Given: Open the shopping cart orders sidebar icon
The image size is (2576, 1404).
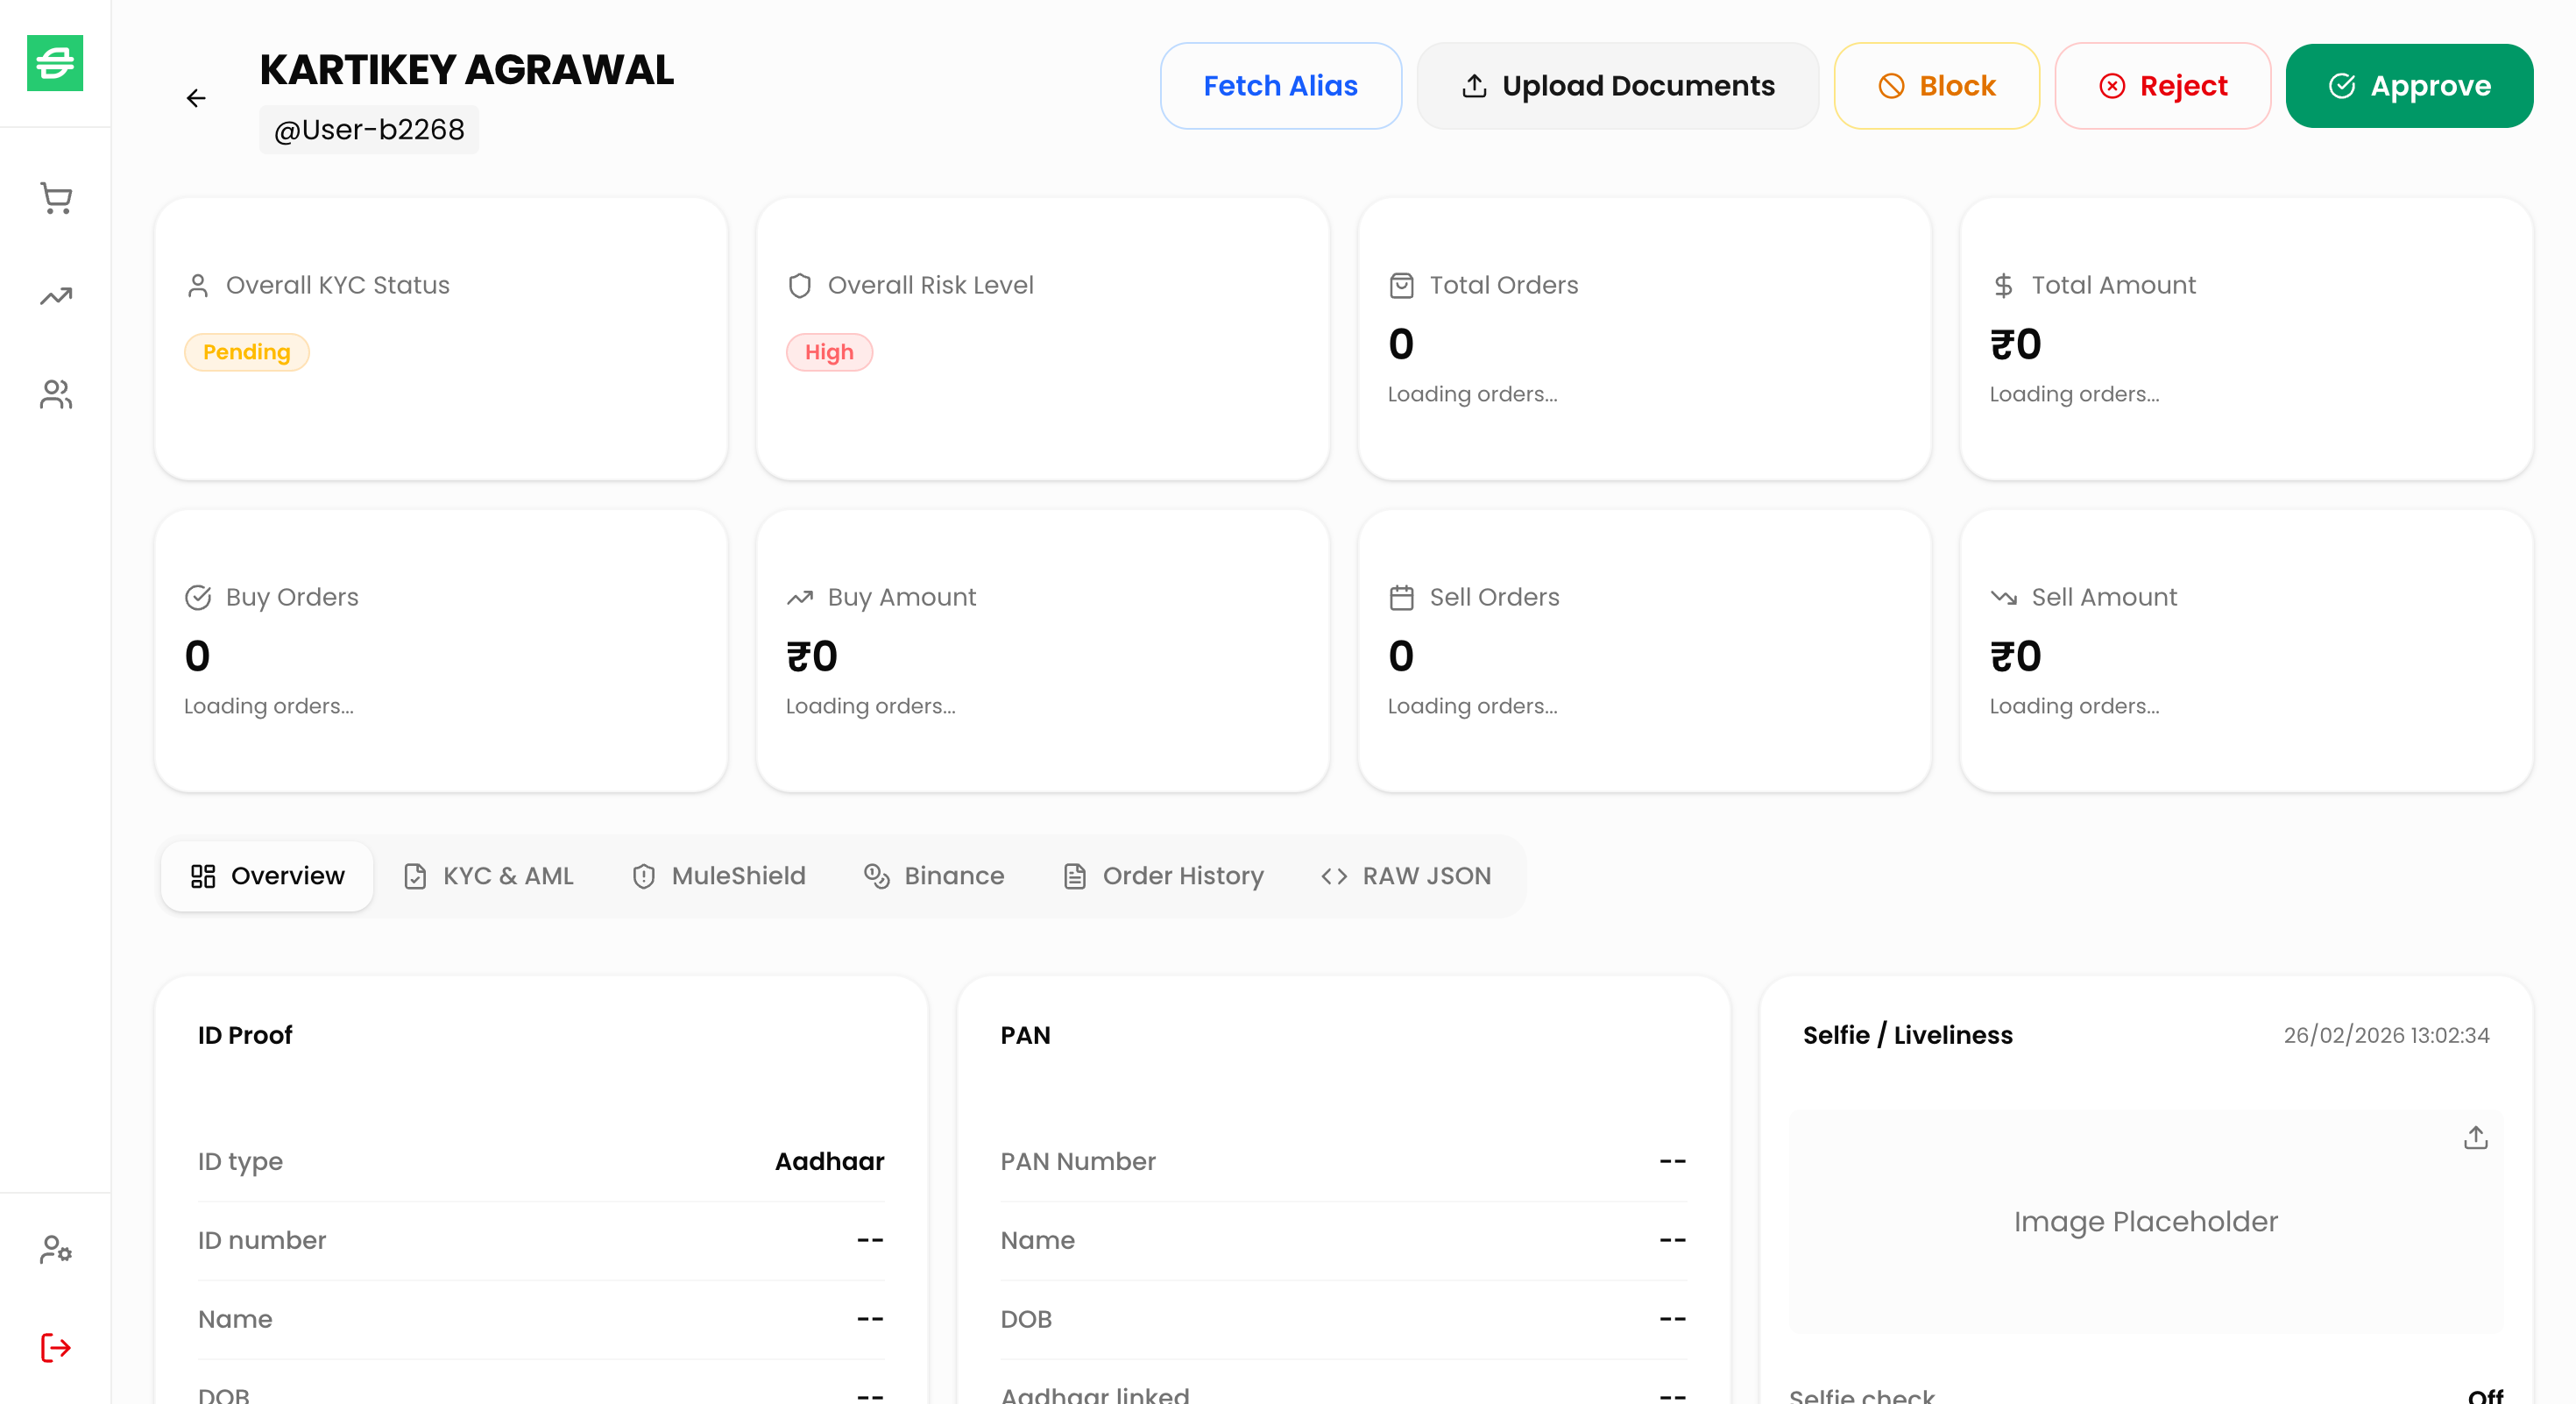Looking at the screenshot, I should (x=56, y=198).
